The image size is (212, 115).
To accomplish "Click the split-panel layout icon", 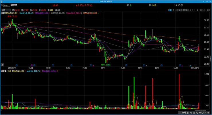I will pyautogui.click(x=194, y=113).
